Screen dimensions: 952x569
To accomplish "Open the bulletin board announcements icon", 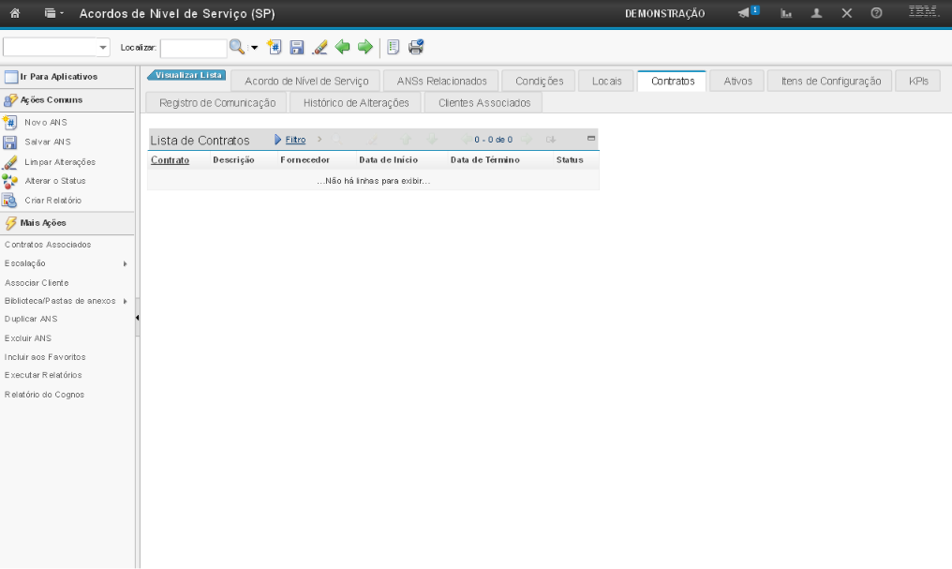I will [x=747, y=13].
